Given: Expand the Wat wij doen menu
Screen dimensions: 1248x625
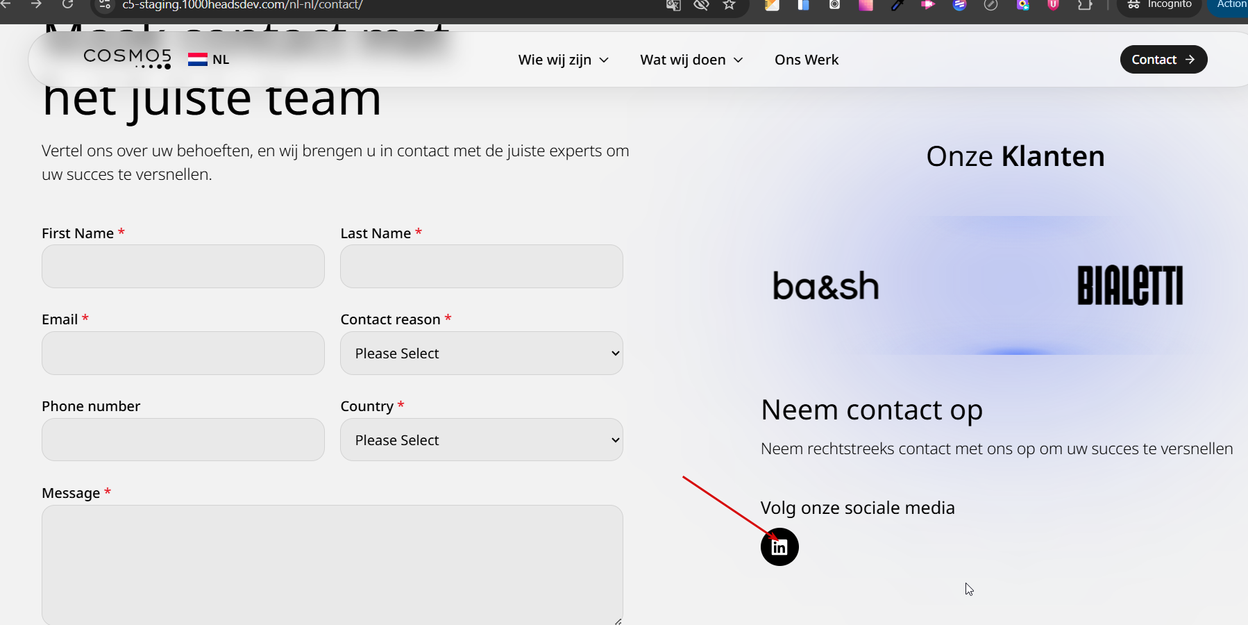Looking at the screenshot, I should point(691,60).
